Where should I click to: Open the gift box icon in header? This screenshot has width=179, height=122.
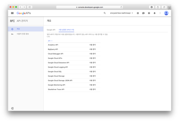coord(138,13)
